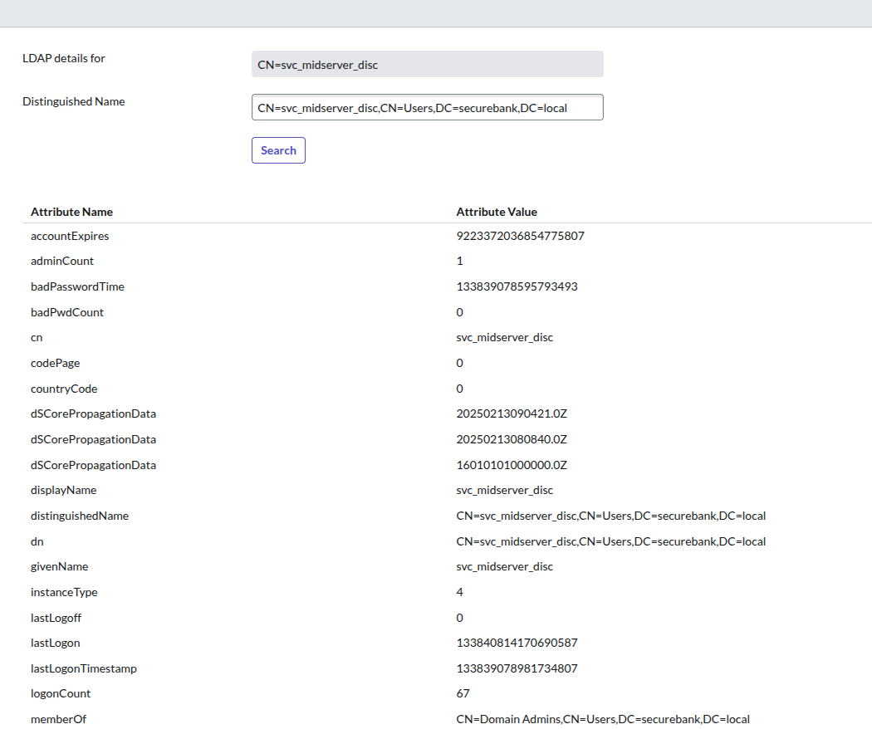Image resolution: width=872 pixels, height=729 pixels.
Task: Select the LDAP details for field
Action: pyautogui.click(x=427, y=64)
